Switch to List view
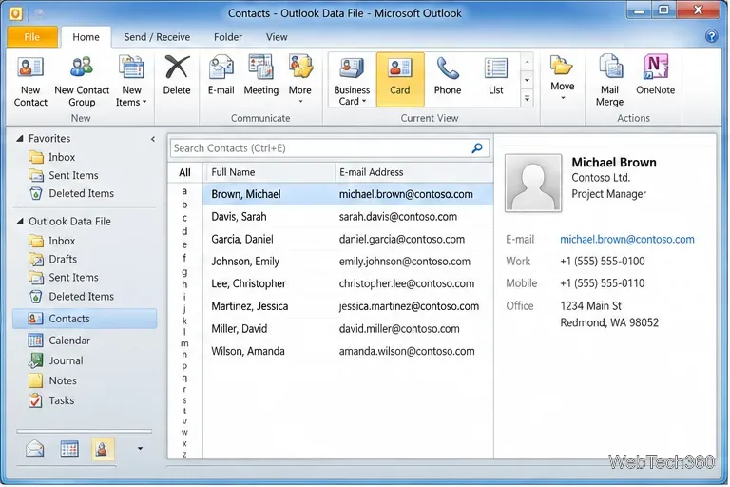The image size is (730, 487). (496, 76)
